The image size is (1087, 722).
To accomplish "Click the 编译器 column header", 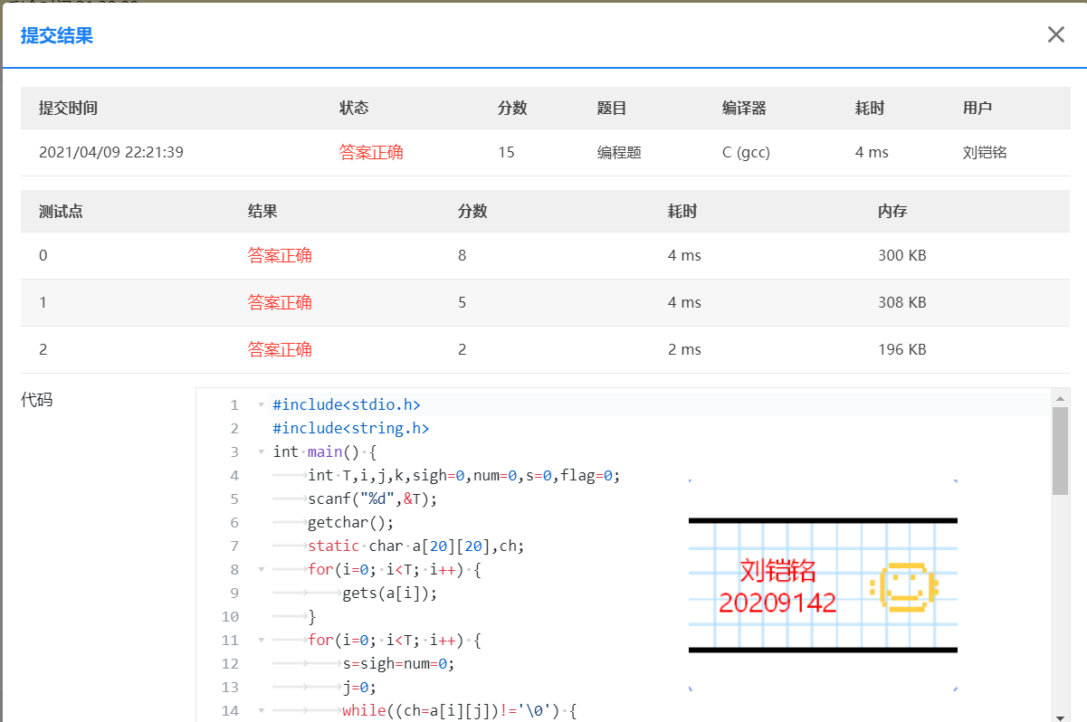I will 744,109.
